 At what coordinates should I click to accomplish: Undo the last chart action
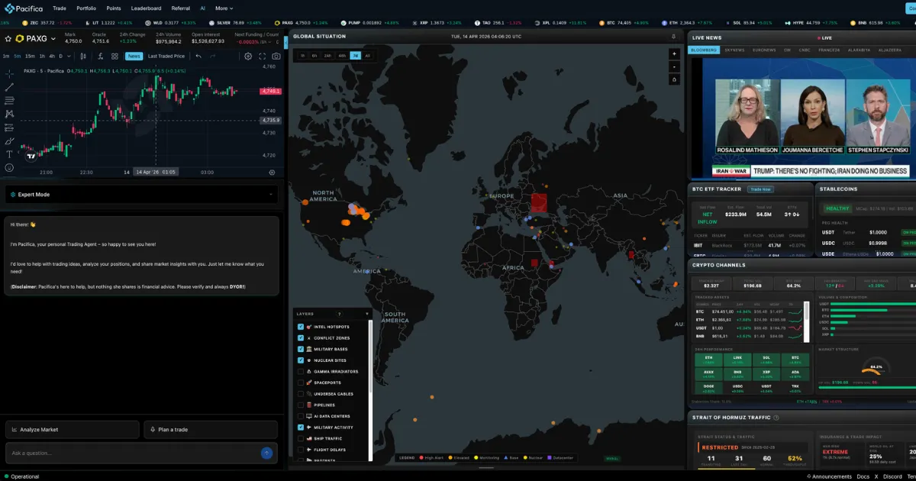(199, 56)
